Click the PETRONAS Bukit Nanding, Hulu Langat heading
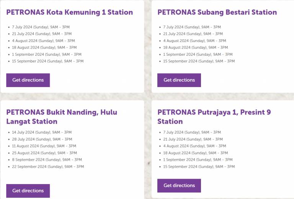Image resolution: width=294 pixels, height=199 pixels. tap(62, 117)
